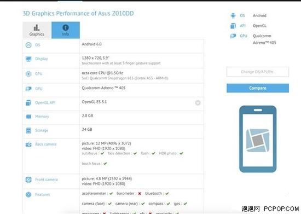Open the Graphics tab
The width and height of the screenshot is (301, 214).
37,30
